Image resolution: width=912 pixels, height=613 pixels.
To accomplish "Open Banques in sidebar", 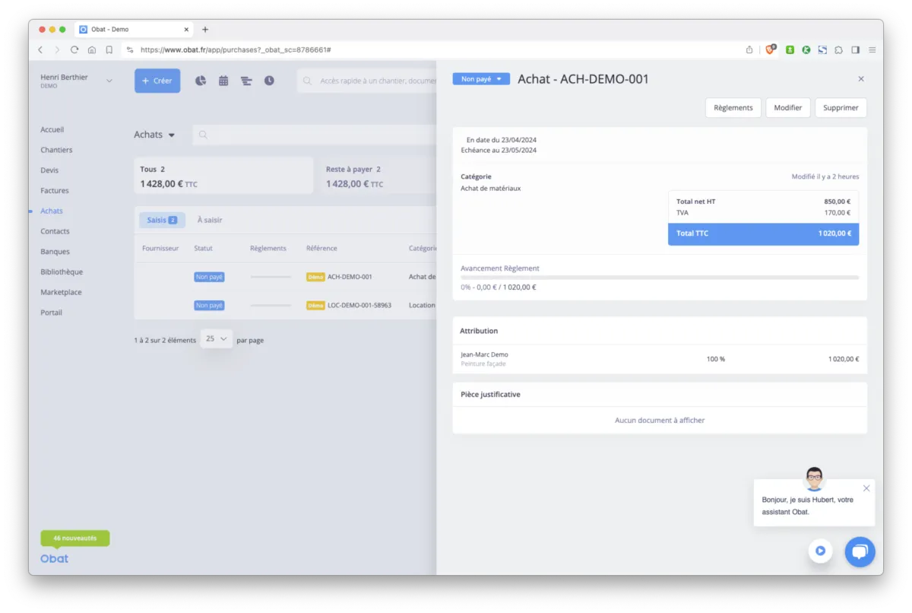I will (55, 251).
